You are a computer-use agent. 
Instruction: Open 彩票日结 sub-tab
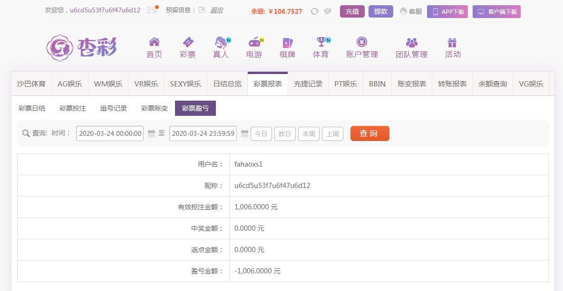tap(31, 108)
